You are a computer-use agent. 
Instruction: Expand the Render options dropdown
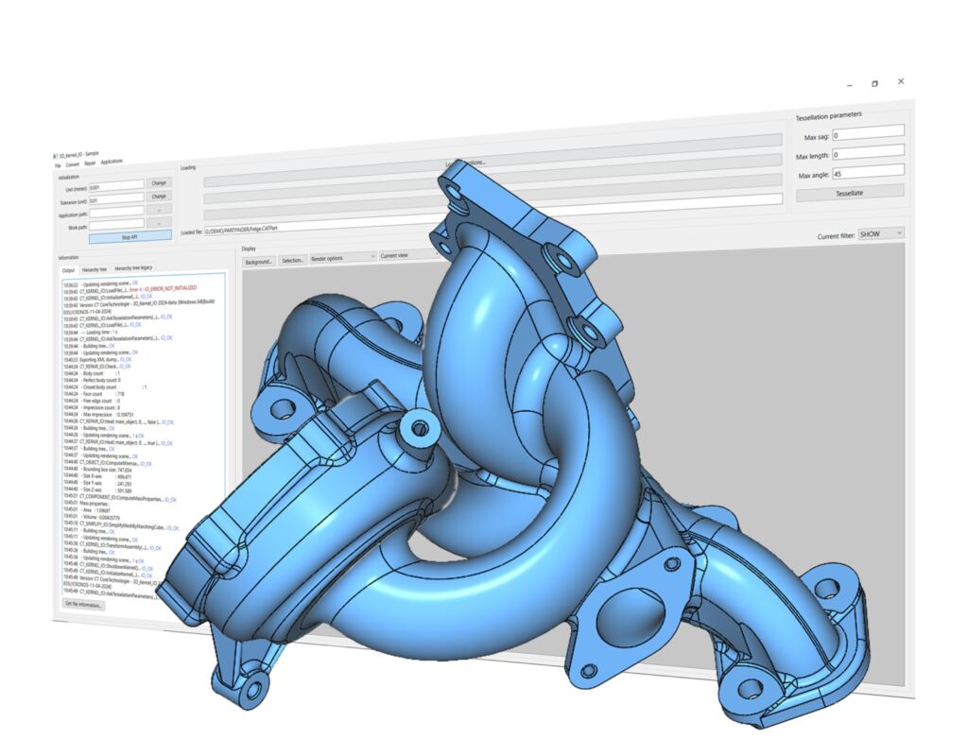point(342,257)
